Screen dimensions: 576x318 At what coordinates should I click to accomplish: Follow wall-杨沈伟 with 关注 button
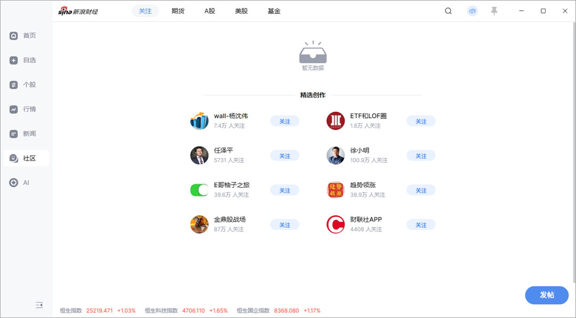(285, 121)
